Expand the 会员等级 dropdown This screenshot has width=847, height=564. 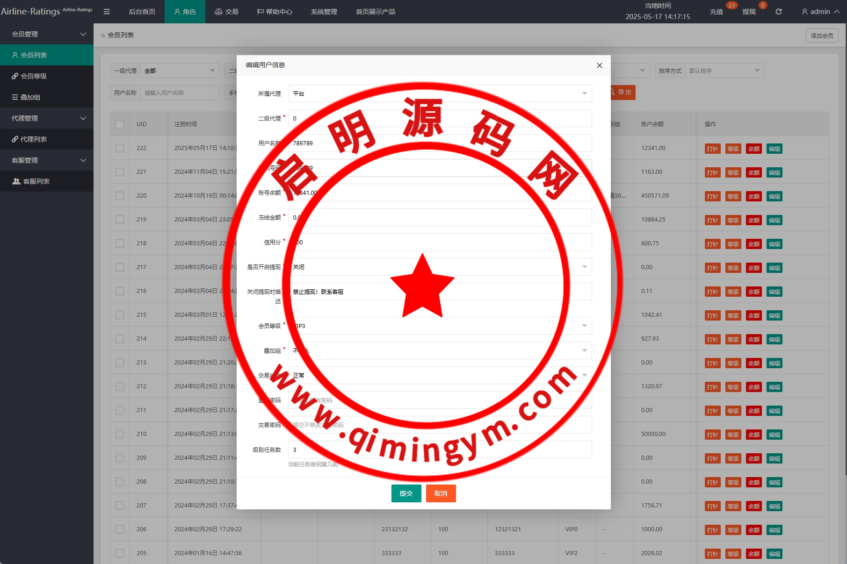pos(440,326)
